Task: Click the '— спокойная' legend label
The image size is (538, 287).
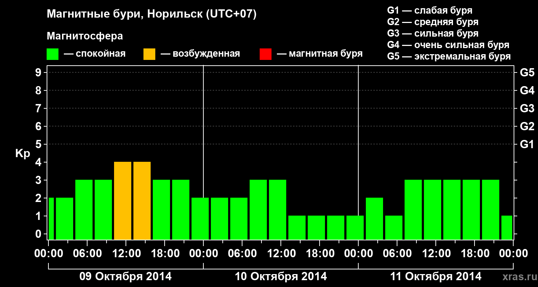Action: (x=95, y=54)
